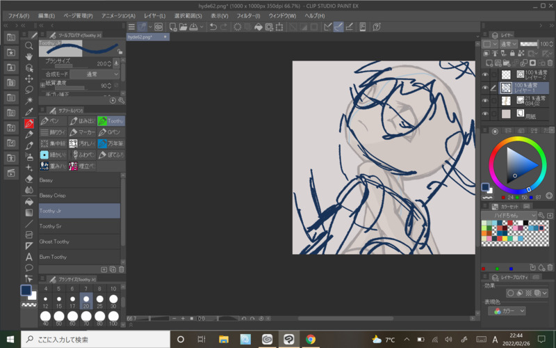Open the ファイル(F) menu
The width and height of the screenshot is (556, 348).
coord(19,16)
